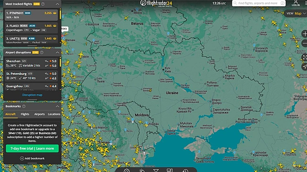Open the Disruption map link
The height and width of the screenshot is (172, 307).
click(x=32, y=95)
